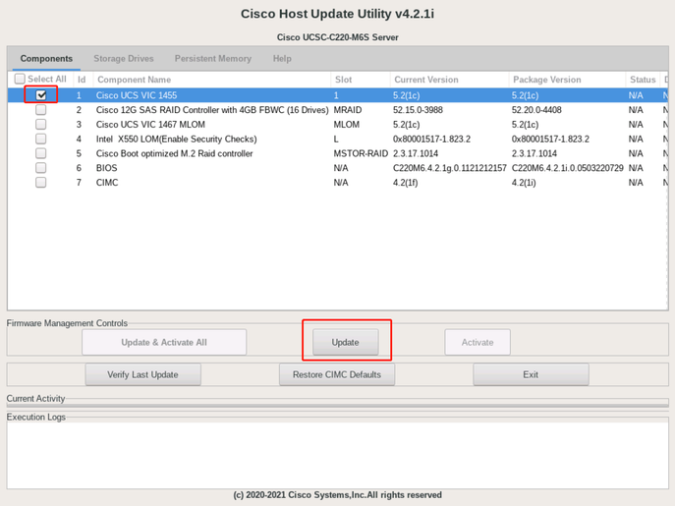This screenshot has height=506, width=675.
Task: Click package version C220M6.4.2.1i.0.0503220729
Action: pos(567,168)
